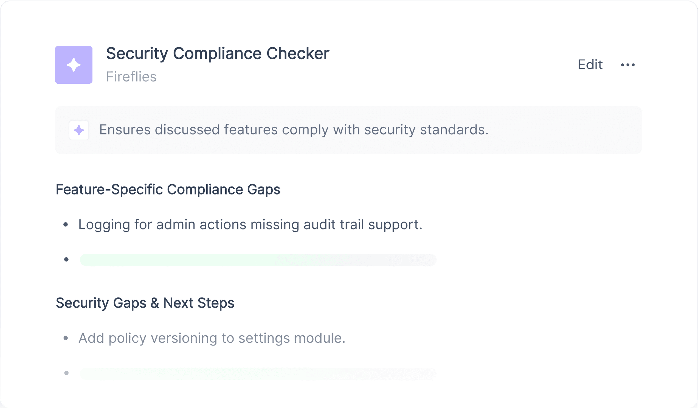Image resolution: width=698 pixels, height=408 pixels.
Task: Click the small sparkle icon in description box
Action: (79, 130)
